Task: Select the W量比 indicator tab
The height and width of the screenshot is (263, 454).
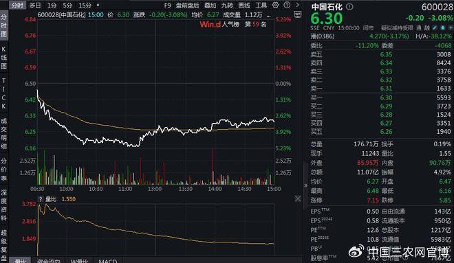Action: (79, 260)
